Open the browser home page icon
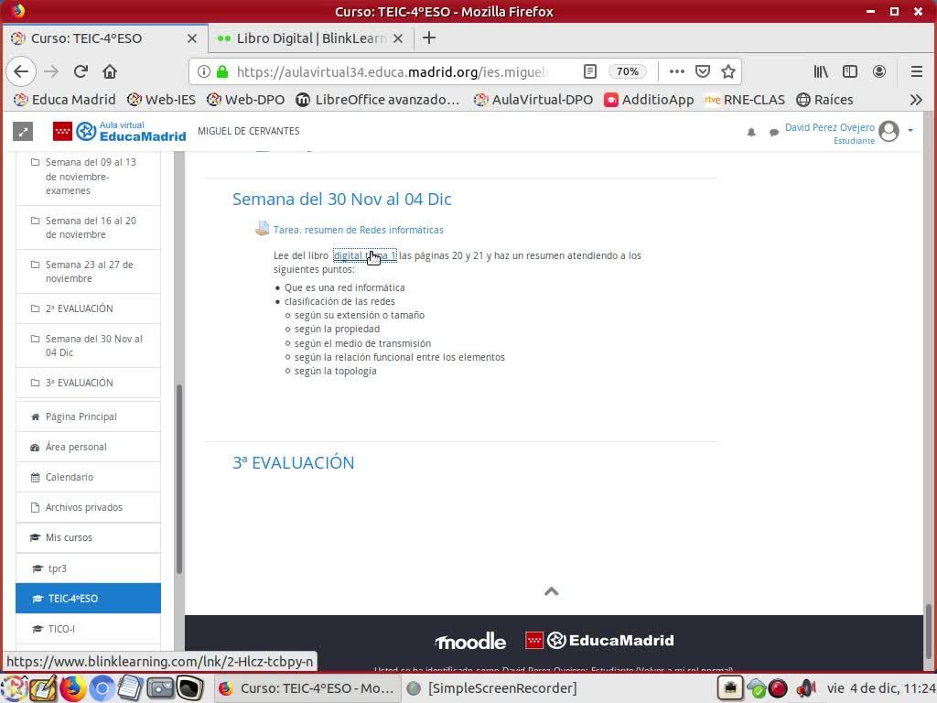Viewport: 937px width, 703px height. click(x=110, y=71)
